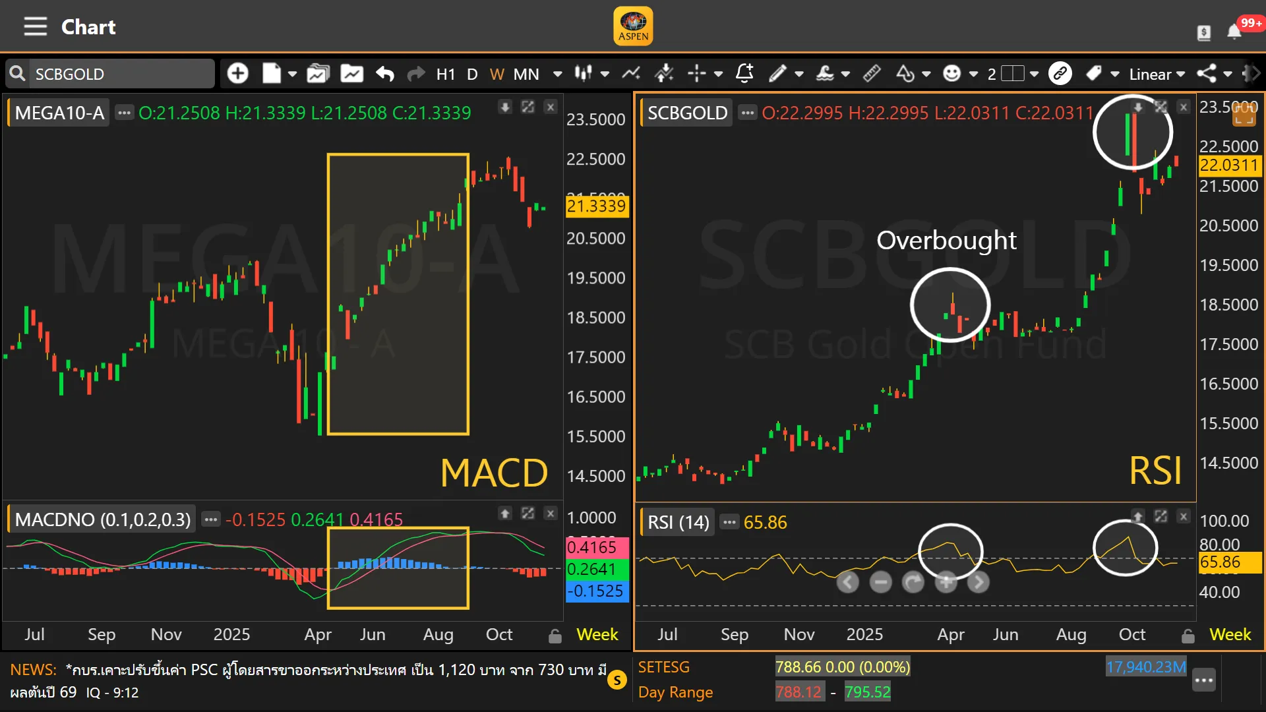Open MACDNO indicator options button
The image size is (1266, 712).
[x=210, y=519]
